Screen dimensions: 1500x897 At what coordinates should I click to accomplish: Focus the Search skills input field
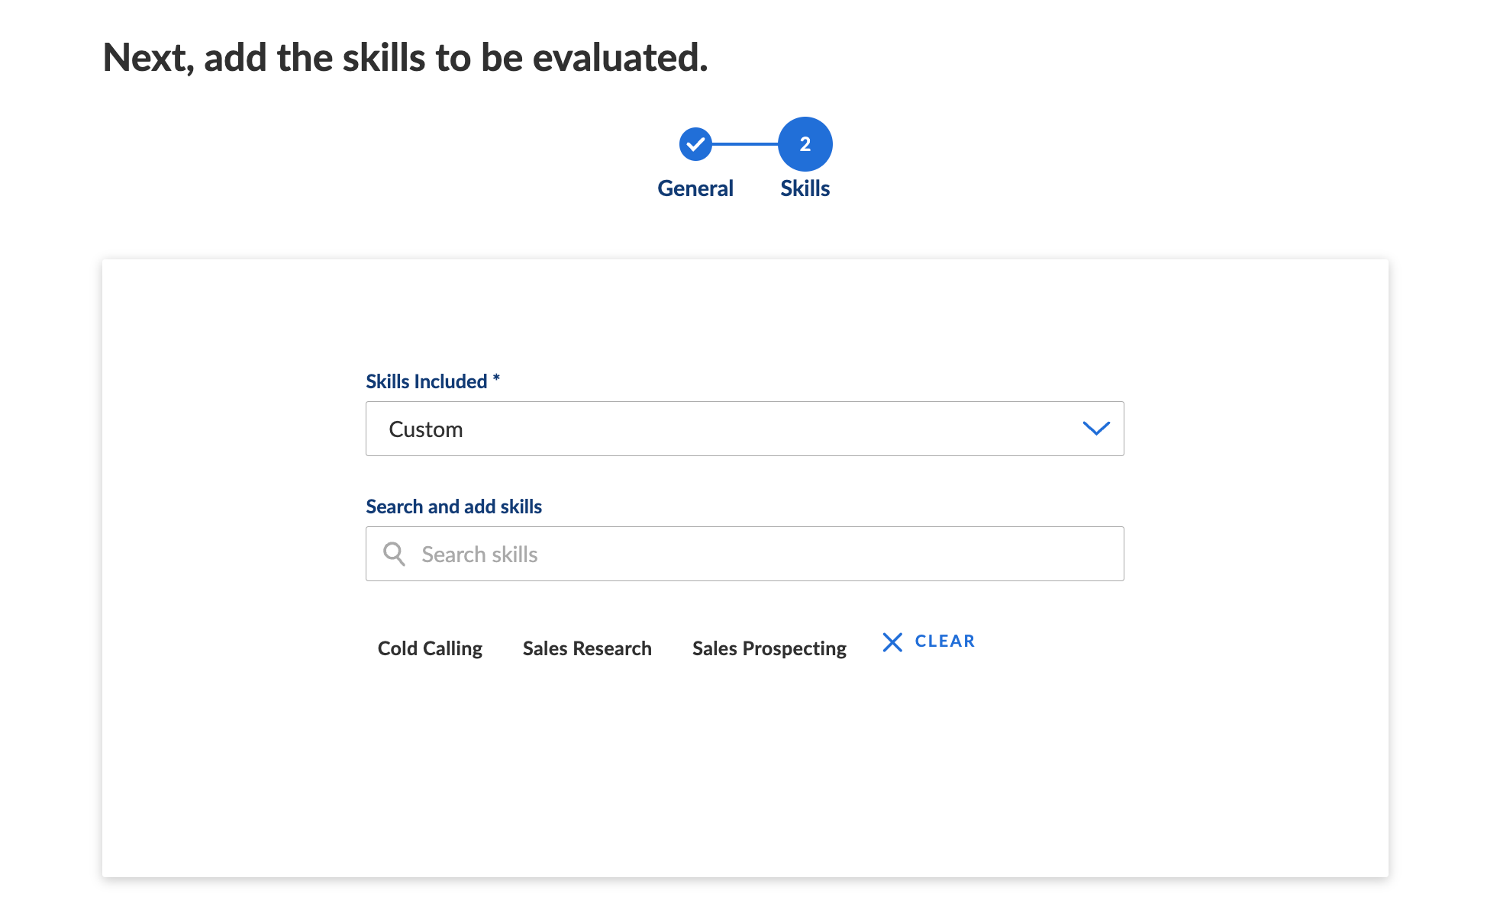tap(744, 554)
